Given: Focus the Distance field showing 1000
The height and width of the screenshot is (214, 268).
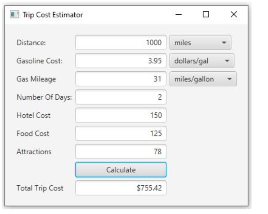Looking at the screenshot, I should point(121,43).
